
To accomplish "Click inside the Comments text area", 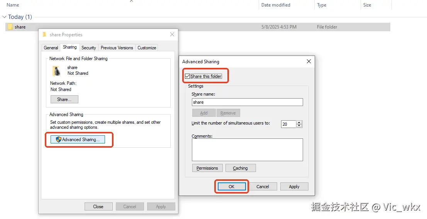I will [247, 150].
